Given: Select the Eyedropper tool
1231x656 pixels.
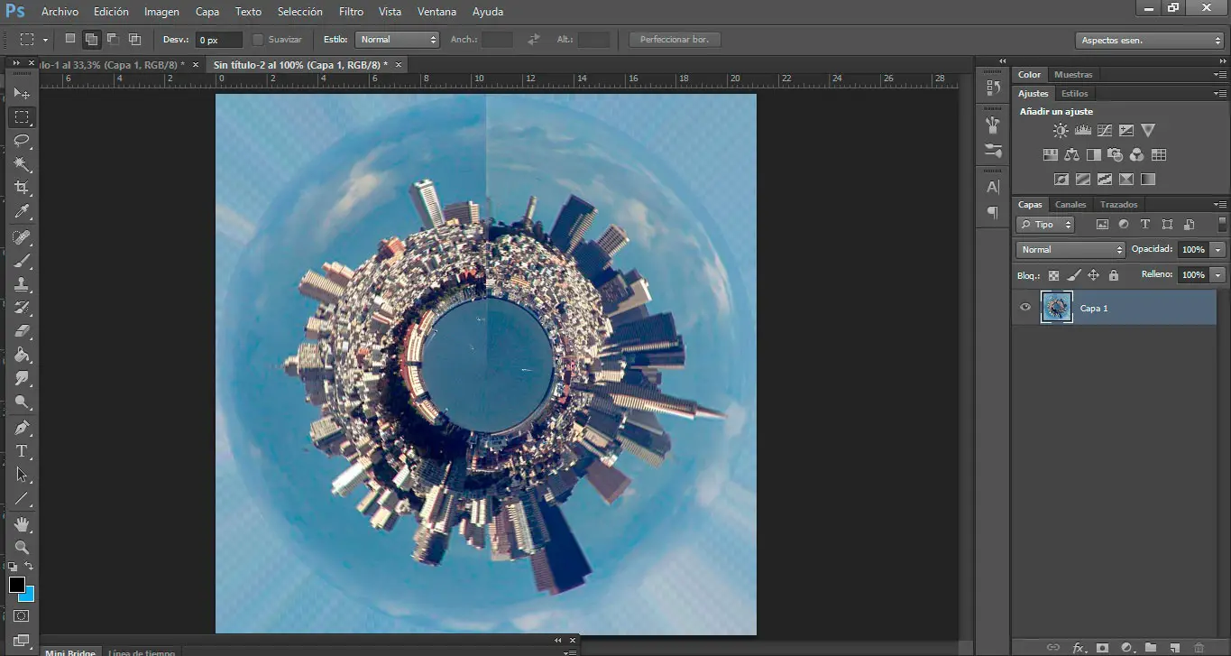Looking at the screenshot, I should (23, 211).
